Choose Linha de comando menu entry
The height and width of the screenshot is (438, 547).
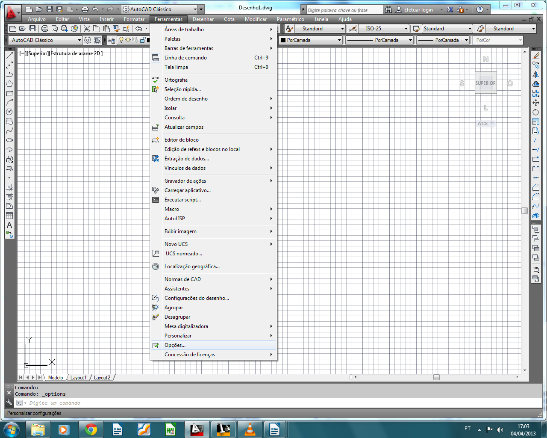pyautogui.click(x=214, y=58)
